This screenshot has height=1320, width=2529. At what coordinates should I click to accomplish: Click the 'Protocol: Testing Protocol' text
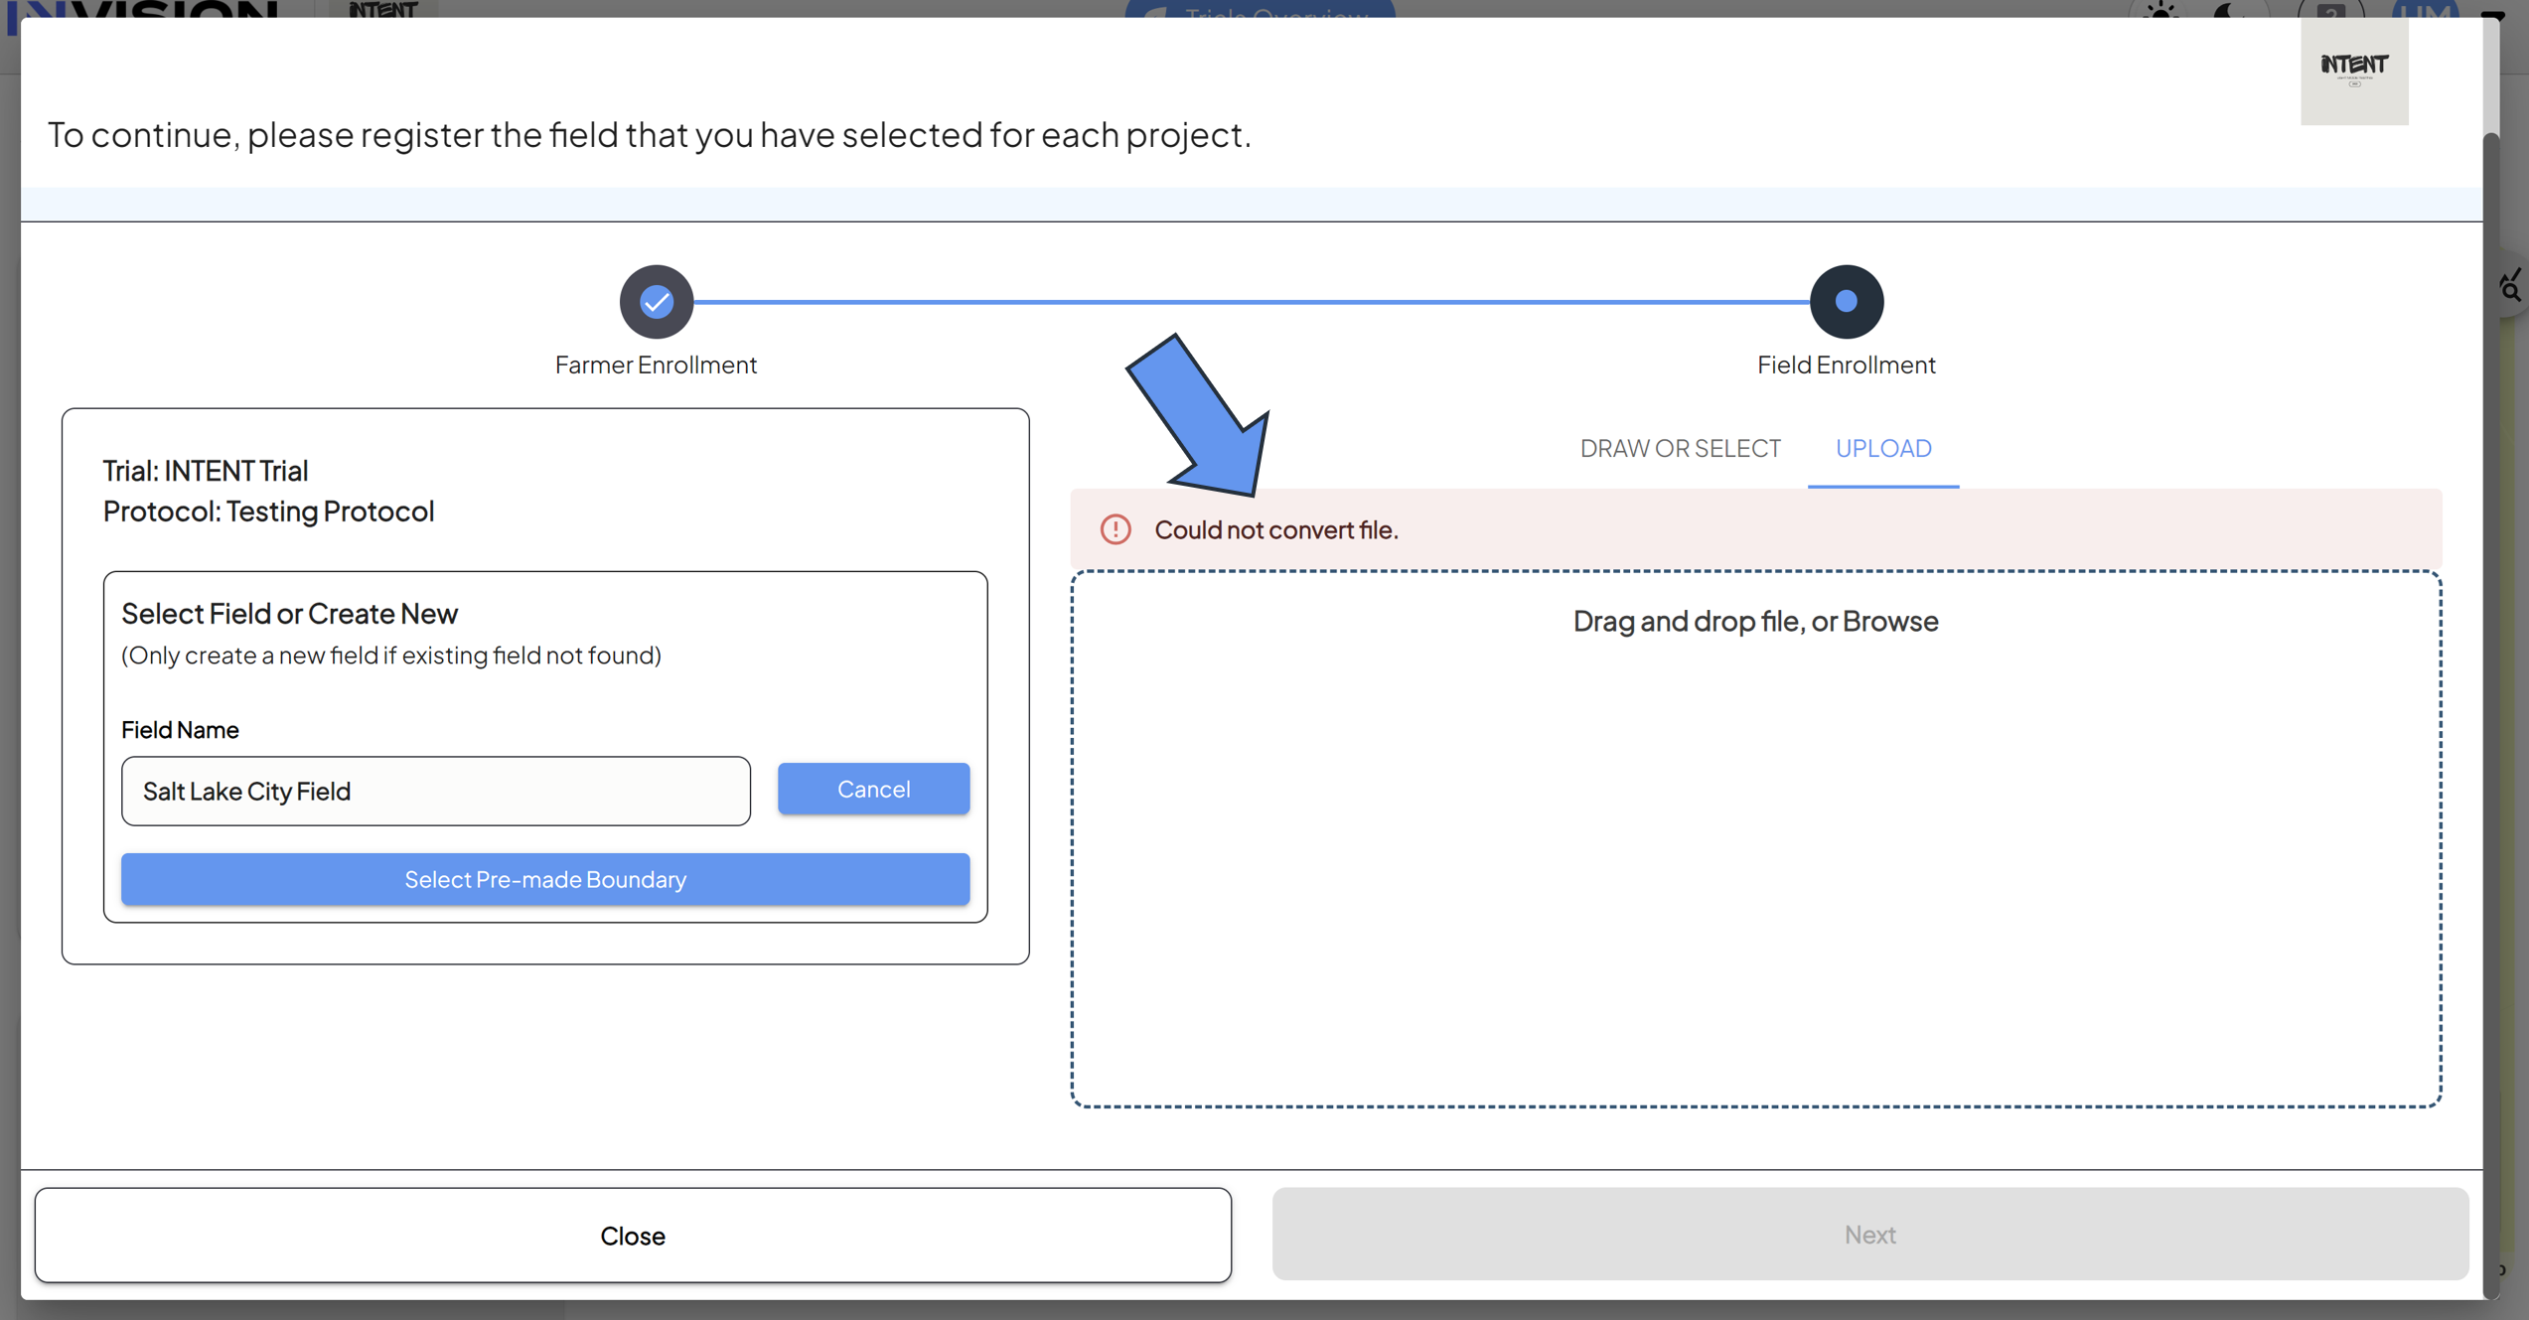click(269, 511)
